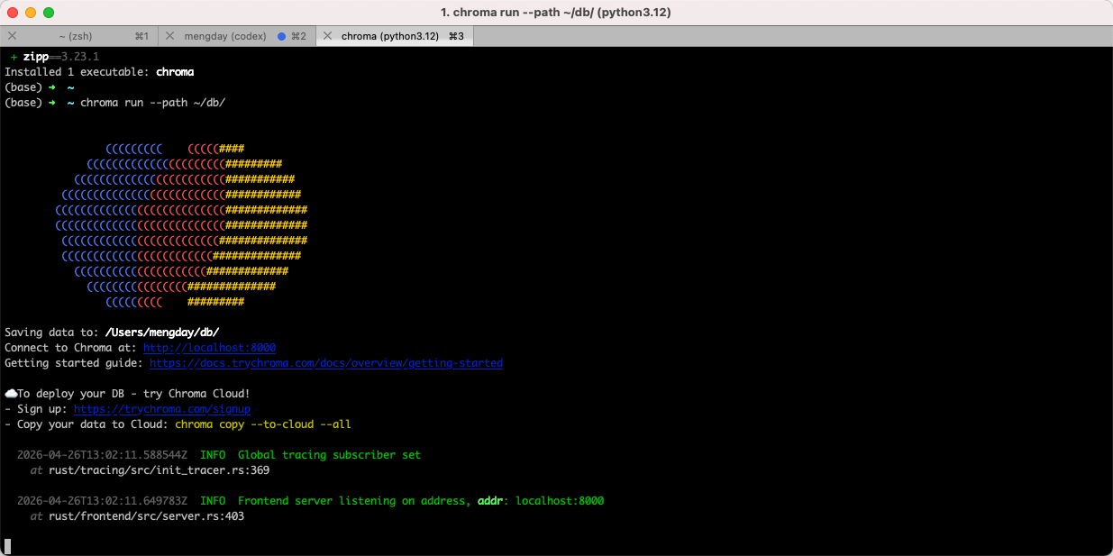Viewport: 1113px width, 556px height.
Task: Click the terminal cursor block at bottom
Action: coord(7,546)
